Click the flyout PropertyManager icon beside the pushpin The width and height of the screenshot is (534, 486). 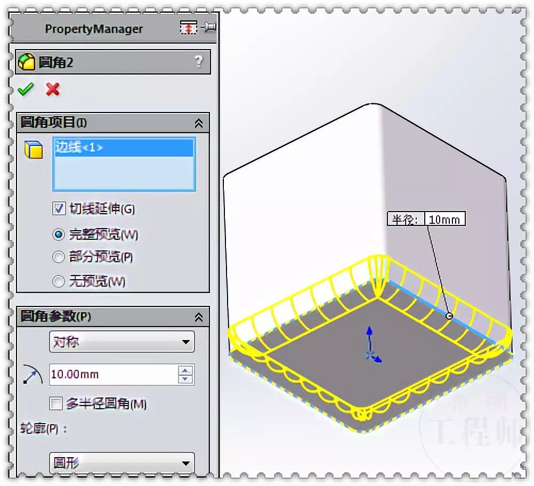tap(188, 27)
